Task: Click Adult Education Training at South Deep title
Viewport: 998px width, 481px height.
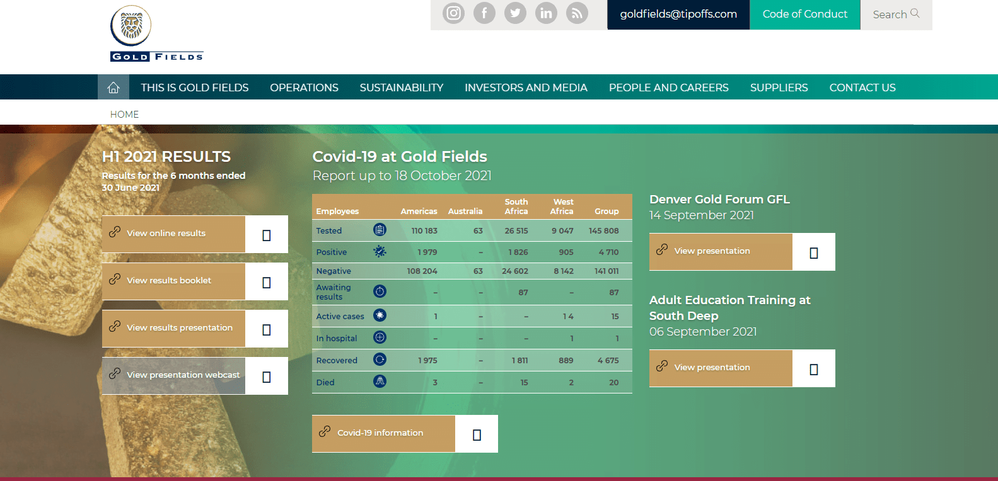Action: [x=730, y=308]
